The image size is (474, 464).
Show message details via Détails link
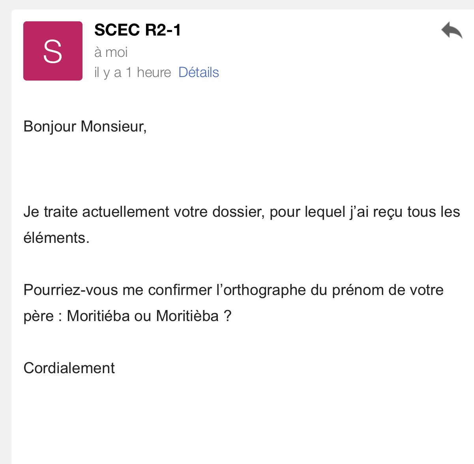tap(199, 72)
